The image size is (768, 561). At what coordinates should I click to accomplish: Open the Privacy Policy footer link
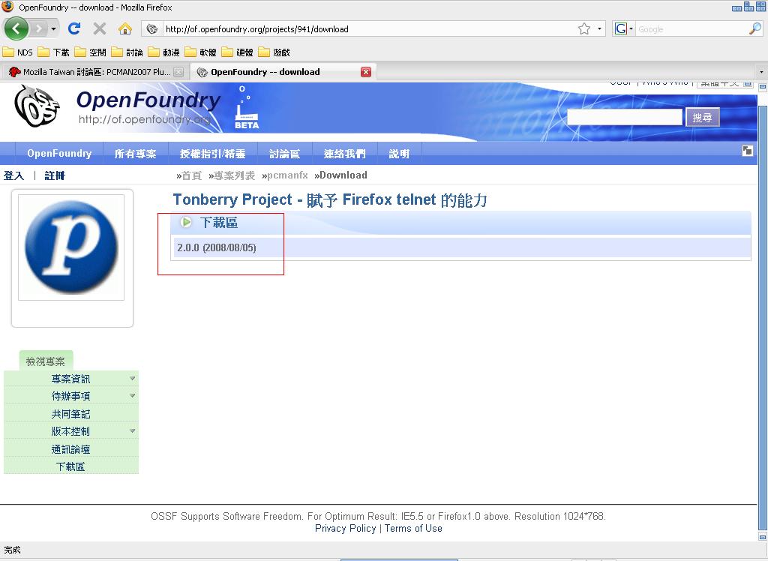[345, 528]
